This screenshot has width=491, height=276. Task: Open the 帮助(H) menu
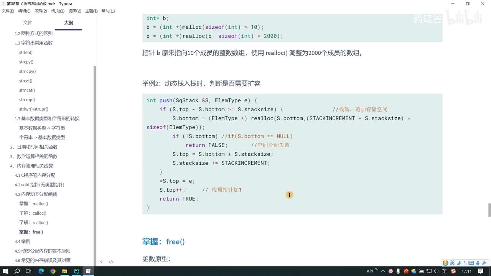[108, 11]
